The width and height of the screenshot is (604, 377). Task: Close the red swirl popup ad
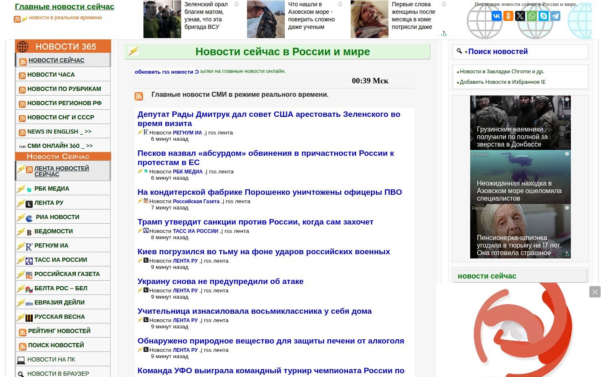coord(595,292)
